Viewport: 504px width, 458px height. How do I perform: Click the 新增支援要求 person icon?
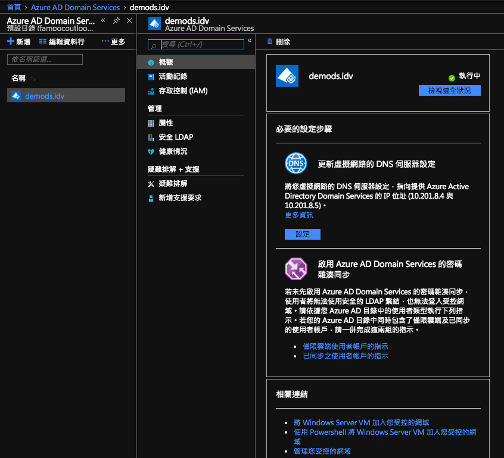151,198
